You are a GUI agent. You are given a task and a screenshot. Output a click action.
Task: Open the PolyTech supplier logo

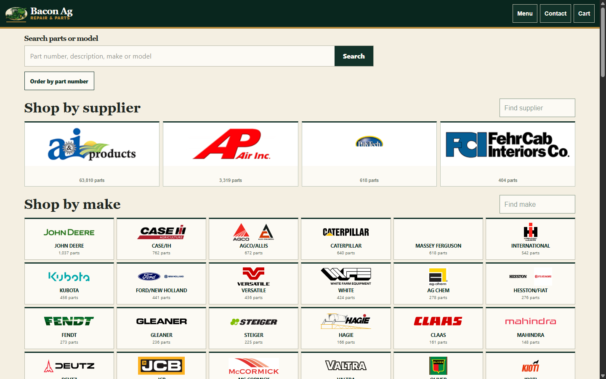click(x=369, y=142)
